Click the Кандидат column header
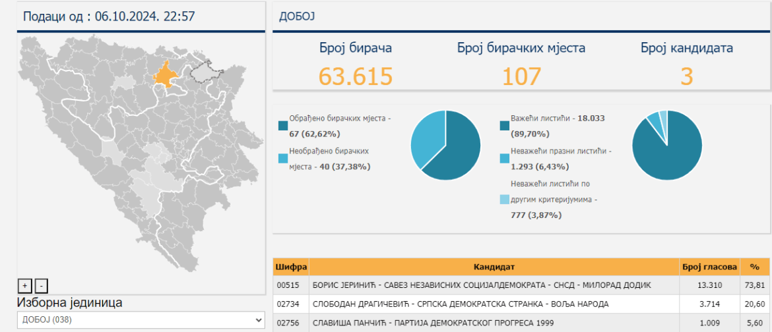 click(494, 267)
